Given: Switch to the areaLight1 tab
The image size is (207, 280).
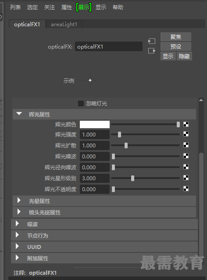Looking at the screenshot, I should pos(64,24).
